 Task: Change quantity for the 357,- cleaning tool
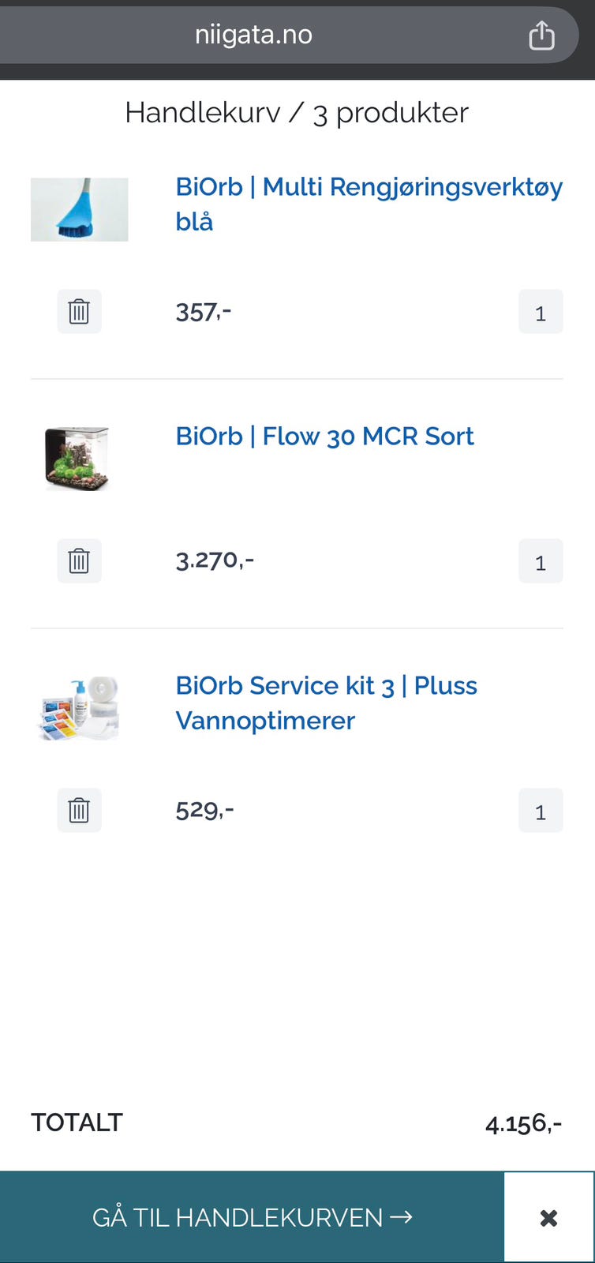point(541,313)
